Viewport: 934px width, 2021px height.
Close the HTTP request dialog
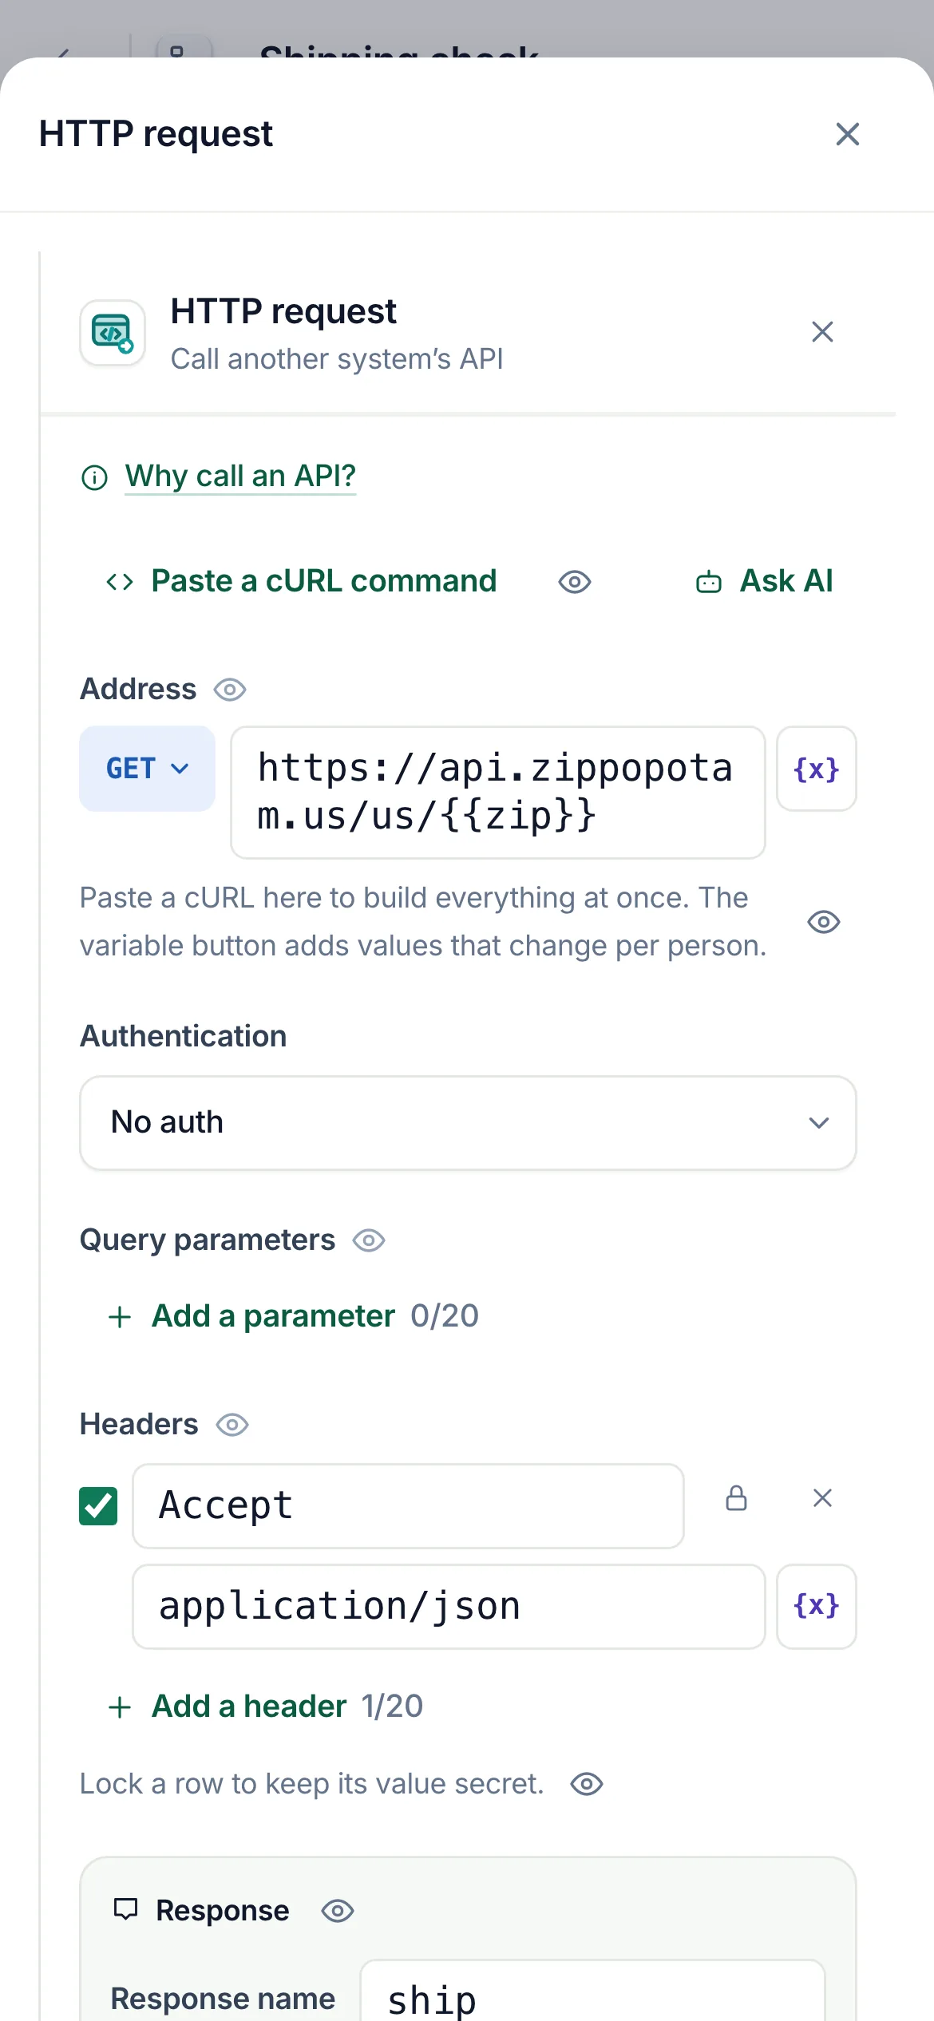pos(847,134)
